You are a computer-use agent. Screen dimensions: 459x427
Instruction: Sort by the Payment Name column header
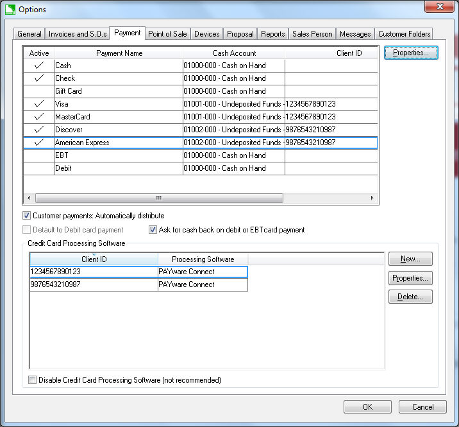pyautogui.click(x=119, y=53)
